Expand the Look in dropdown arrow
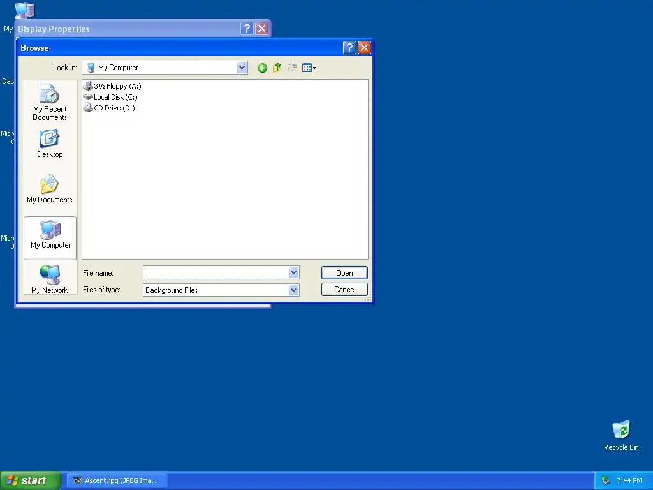The image size is (653, 490). coord(242,68)
